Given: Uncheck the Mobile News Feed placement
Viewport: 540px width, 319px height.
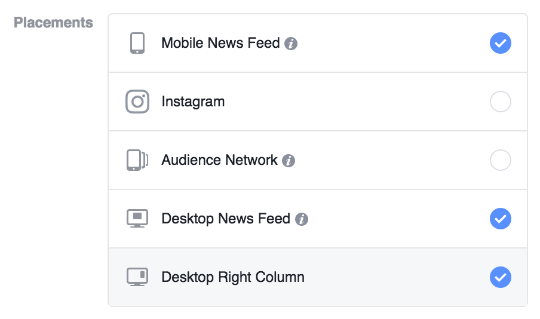Looking at the screenshot, I should [x=501, y=43].
